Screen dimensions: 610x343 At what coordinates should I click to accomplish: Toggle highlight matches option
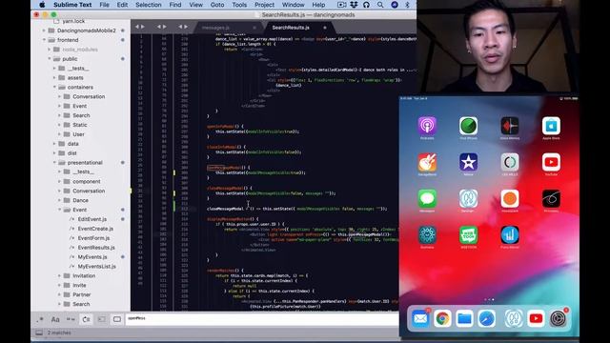point(116,320)
